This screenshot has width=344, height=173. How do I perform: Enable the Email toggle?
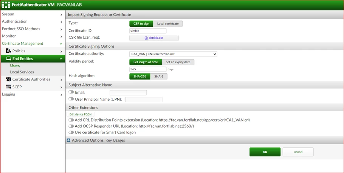click(x=71, y=92)
